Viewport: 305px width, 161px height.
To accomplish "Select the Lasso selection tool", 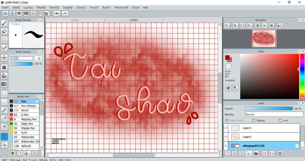I will pyautogui.click(x=4, y=102).
